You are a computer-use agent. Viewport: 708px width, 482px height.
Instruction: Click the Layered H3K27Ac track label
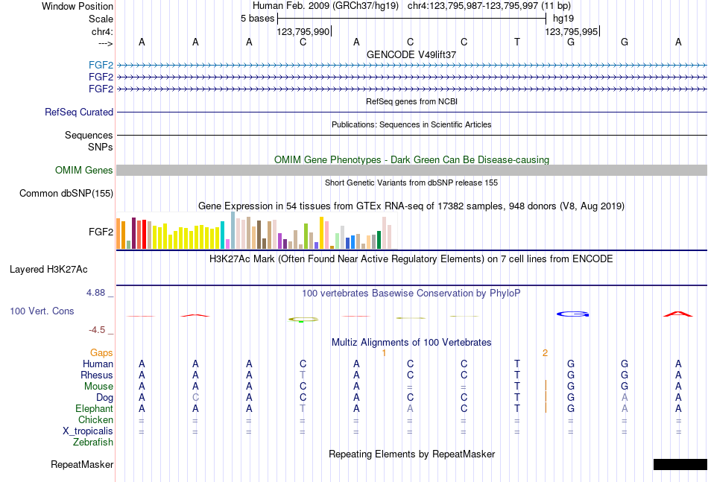pos(48,270)
